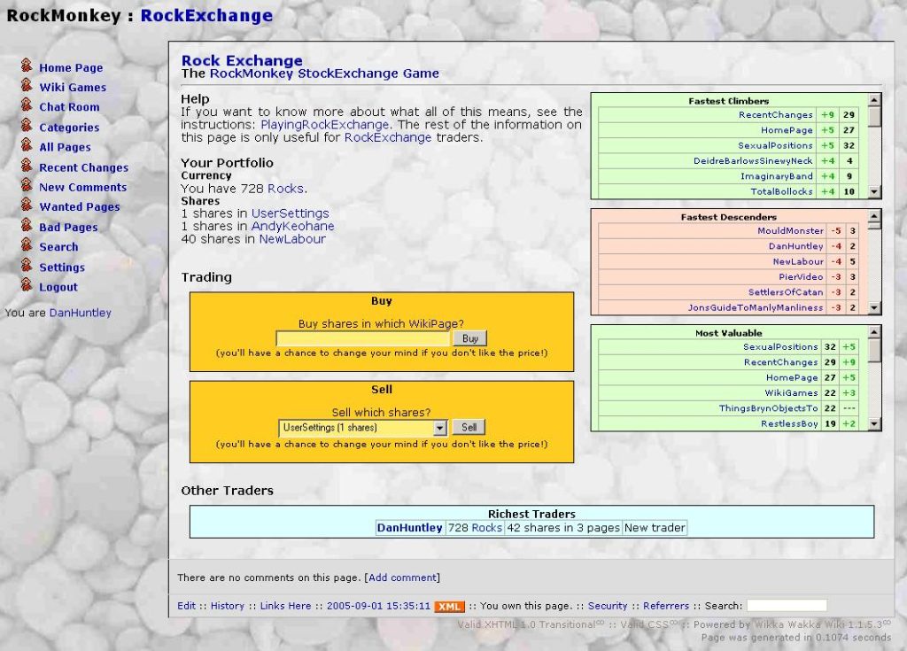Click the down arrow on Fastest Descenders scrollbar
Screen dimensions: 907x651
pyautogui.click(x=874, y=309)
